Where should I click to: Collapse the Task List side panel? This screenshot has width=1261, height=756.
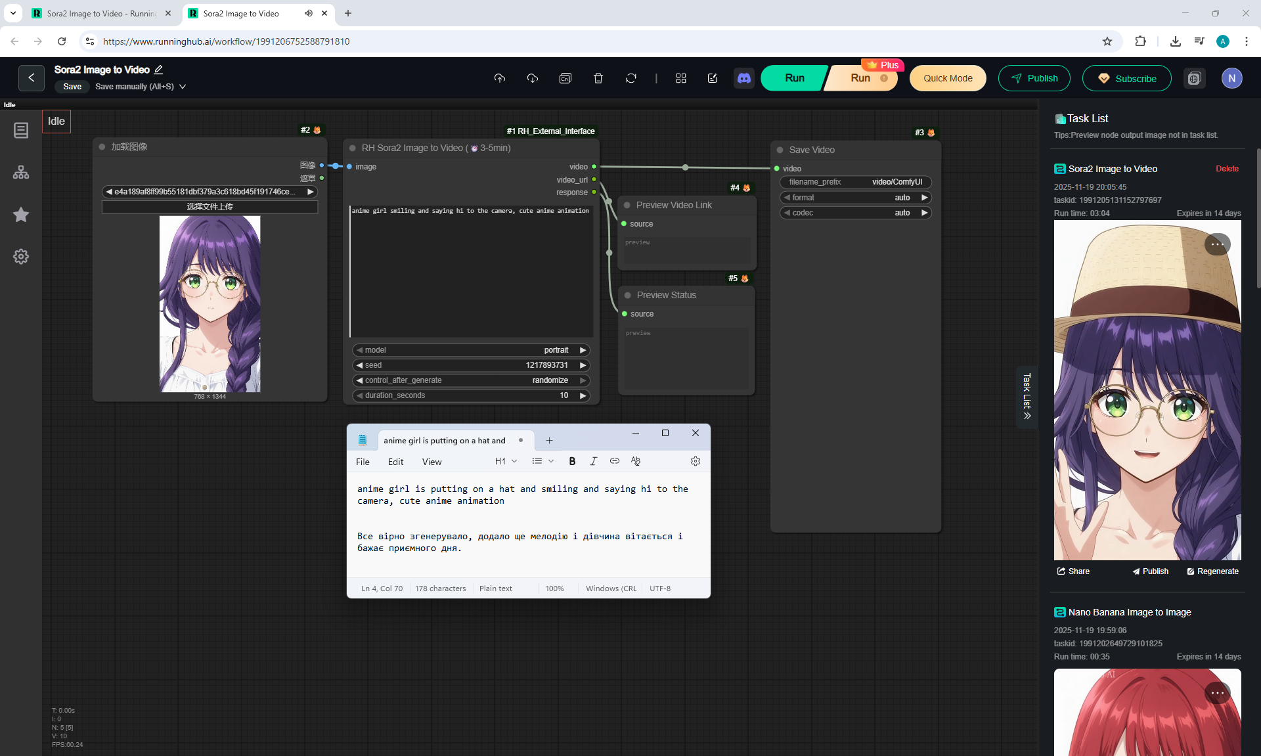pos(1027,397)
